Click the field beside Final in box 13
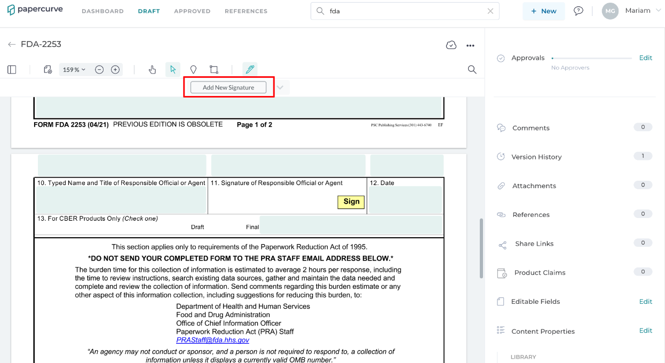 click(351, 225)
